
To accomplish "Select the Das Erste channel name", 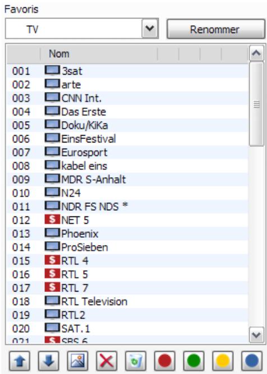I will pyautogui.click(x=84, y=112).
